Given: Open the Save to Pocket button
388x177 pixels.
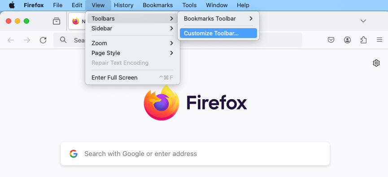Looking at the screenshot, I should coord(331,40).
